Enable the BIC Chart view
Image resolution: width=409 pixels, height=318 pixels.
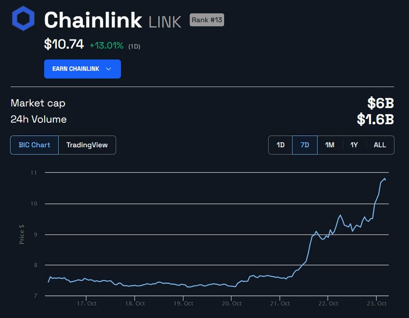[34, 145]
